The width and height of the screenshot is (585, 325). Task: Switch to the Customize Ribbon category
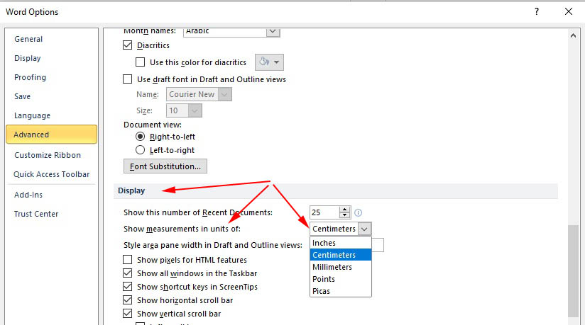click(48, 155)
